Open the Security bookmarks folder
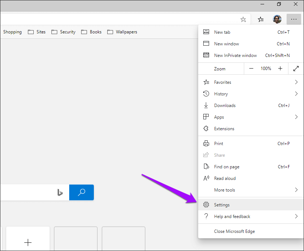The width and height of the screenshot is (304, 251). (x=64, y=32)
